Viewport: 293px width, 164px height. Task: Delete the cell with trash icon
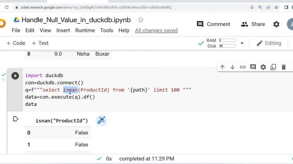[283, 67]
